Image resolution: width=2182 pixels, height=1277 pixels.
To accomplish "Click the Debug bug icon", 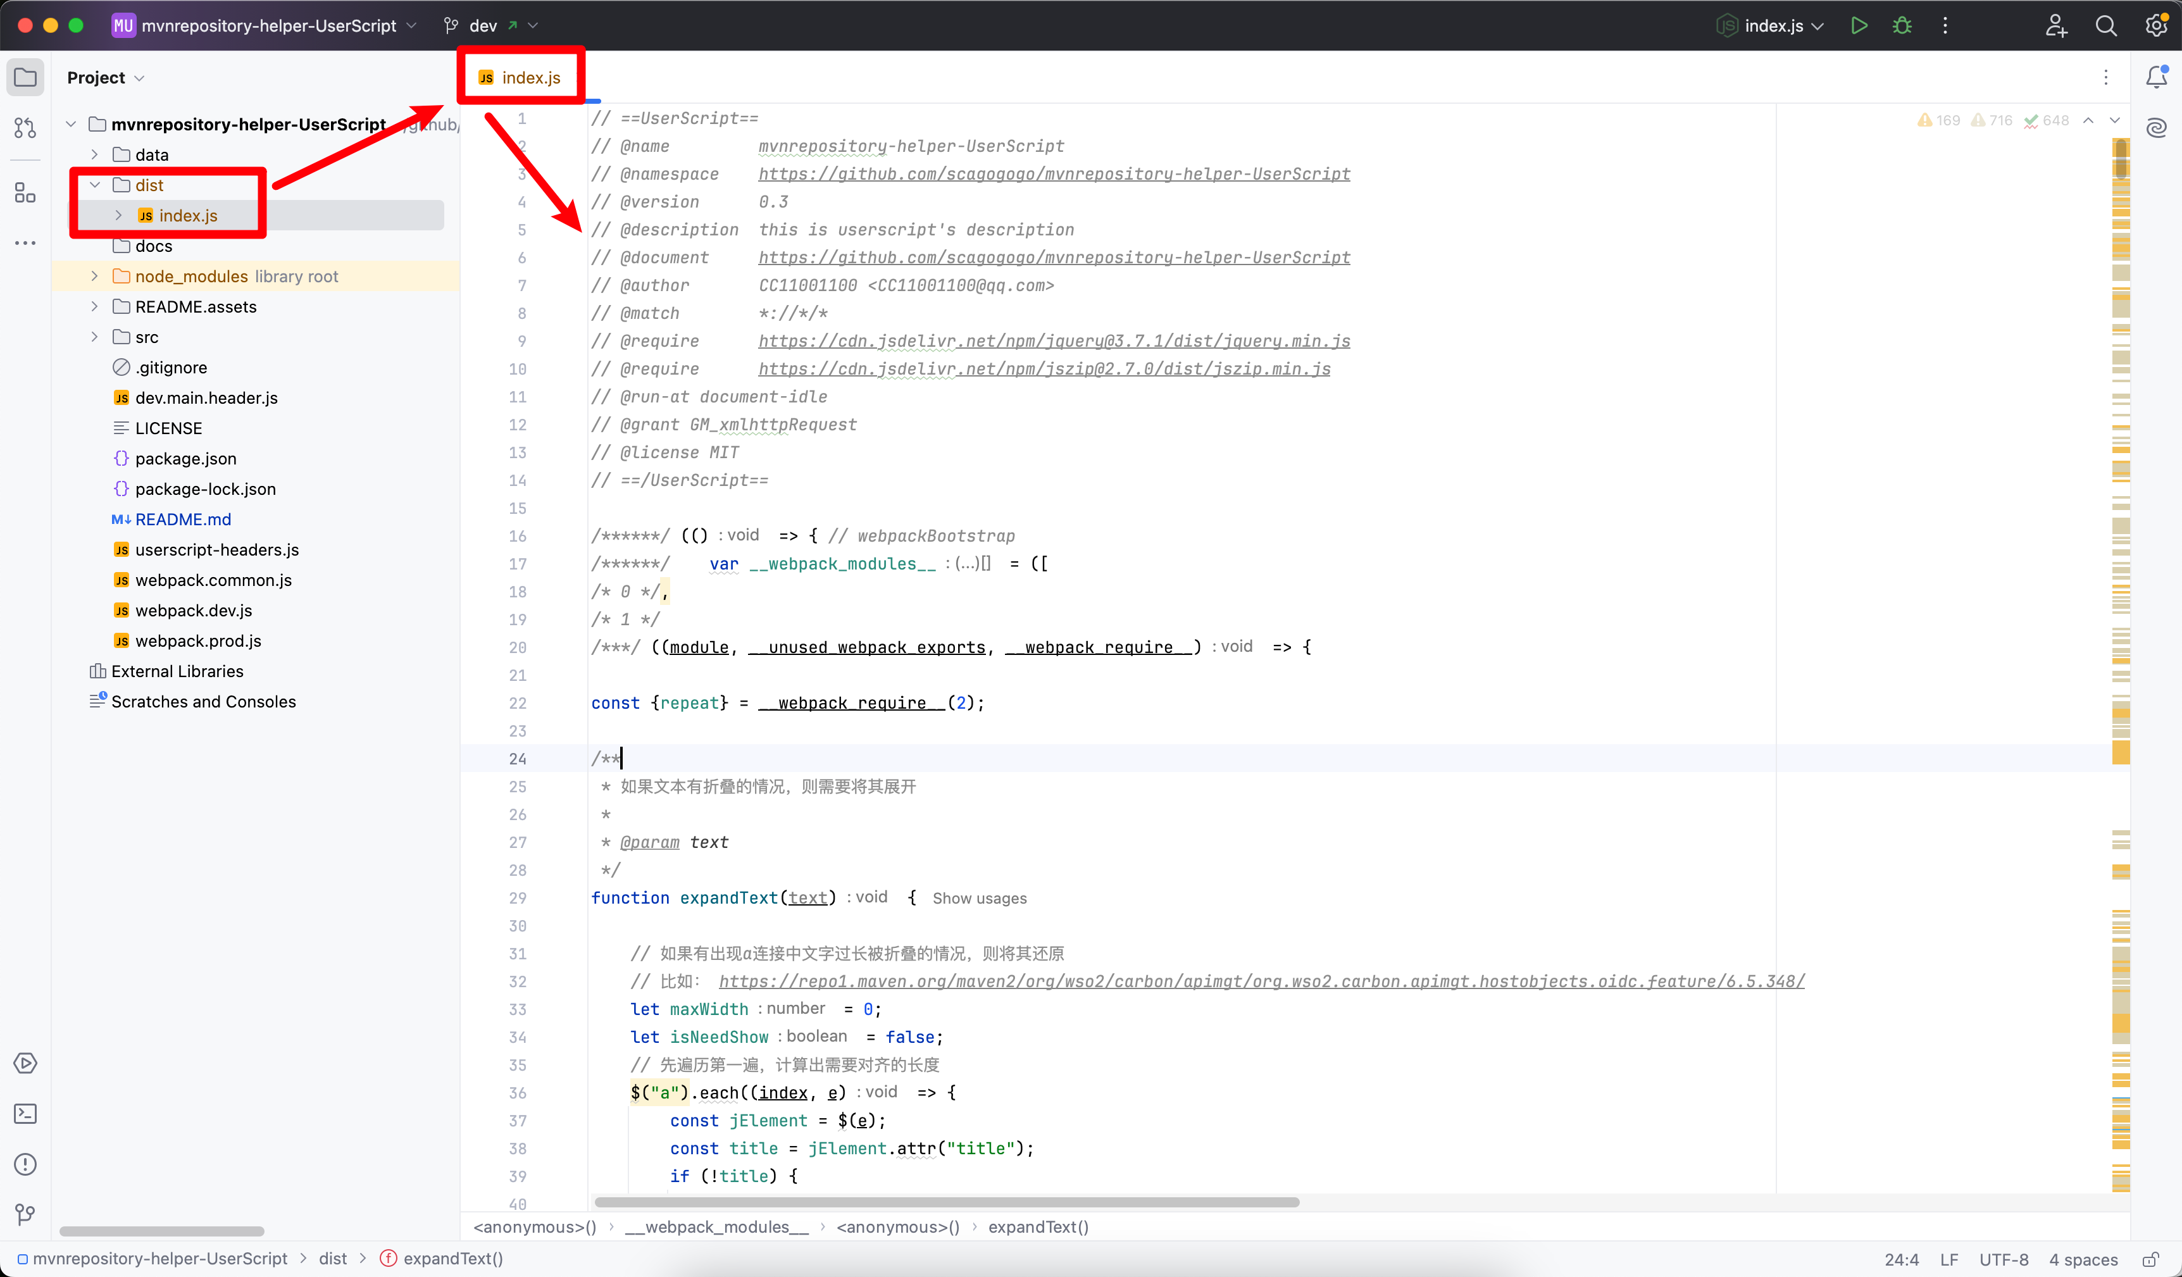I will point(1902,25).
